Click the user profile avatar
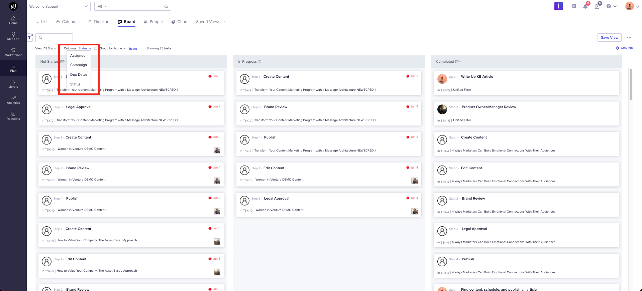The width and height of the screenshot is (642, 291). 629,6
